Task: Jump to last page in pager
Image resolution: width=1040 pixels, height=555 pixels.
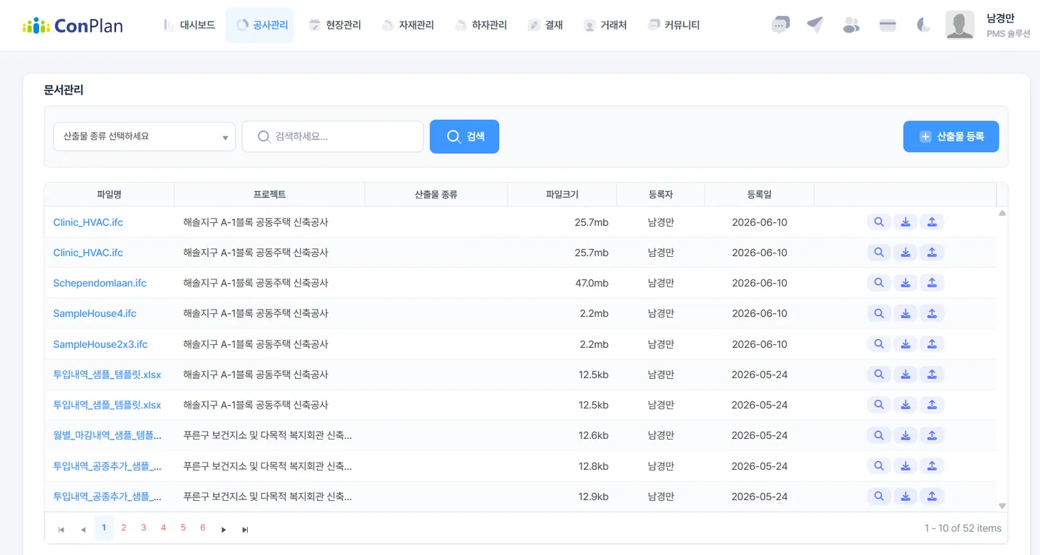Action: click(x=246, y=530)
